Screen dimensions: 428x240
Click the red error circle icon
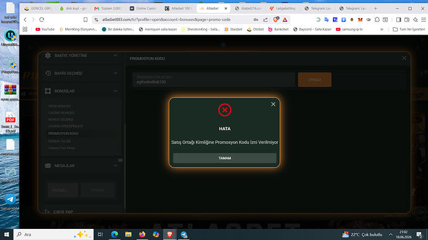tap(225, 110)
